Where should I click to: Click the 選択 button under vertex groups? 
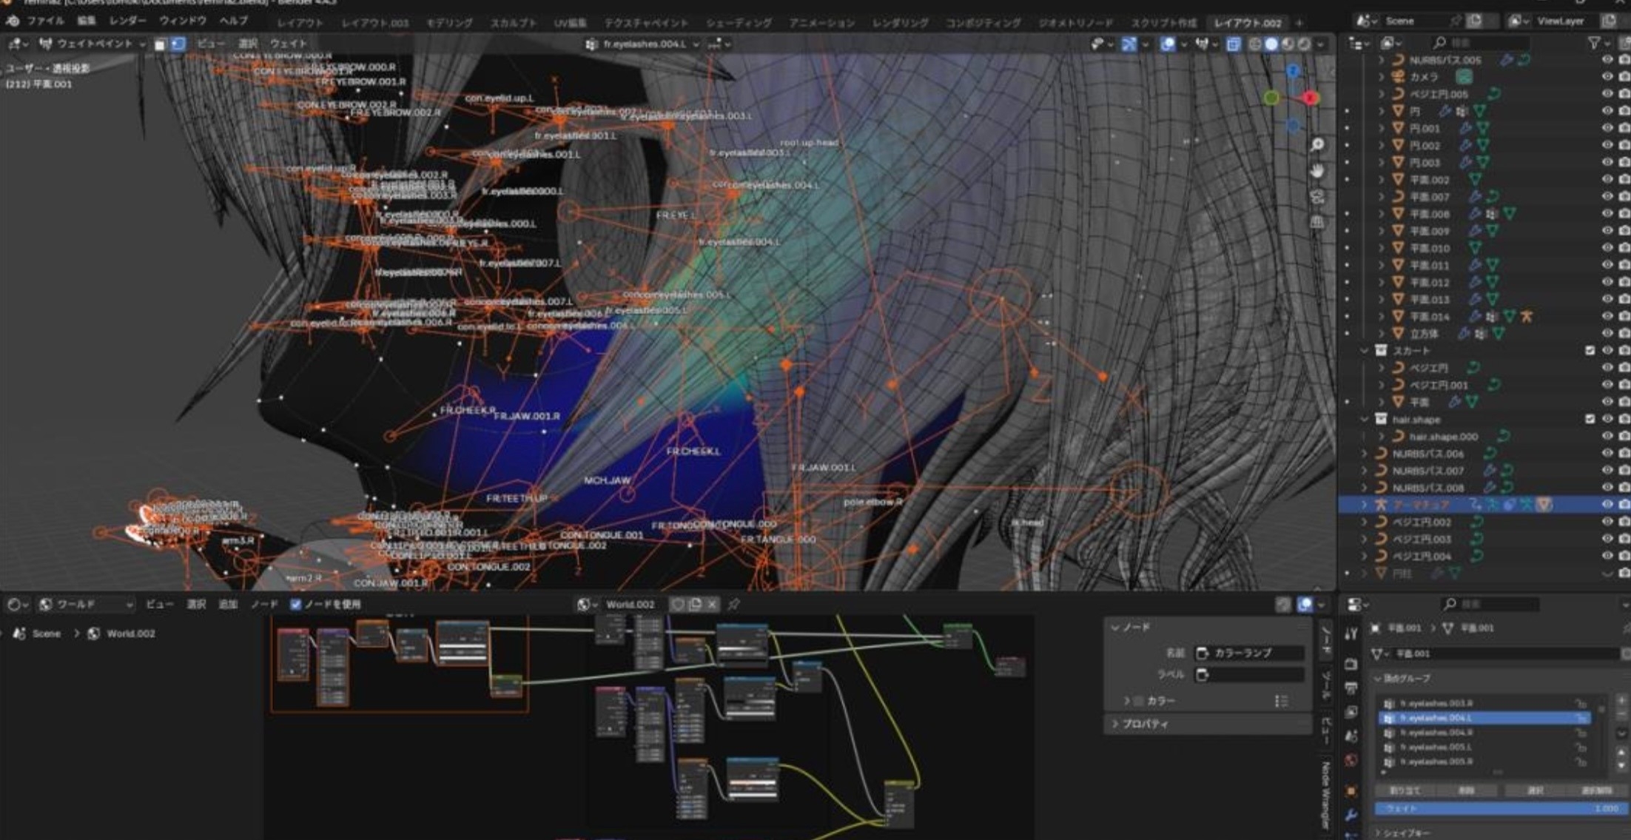click(x=1536, y=790)
